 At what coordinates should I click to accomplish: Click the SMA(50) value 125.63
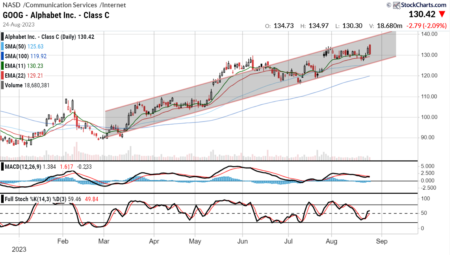[x=35, y=47]
